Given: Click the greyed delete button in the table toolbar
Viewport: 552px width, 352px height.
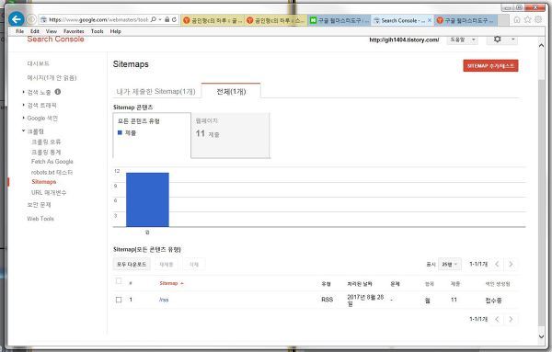Looking at the screenshot, I should point(194,264).
